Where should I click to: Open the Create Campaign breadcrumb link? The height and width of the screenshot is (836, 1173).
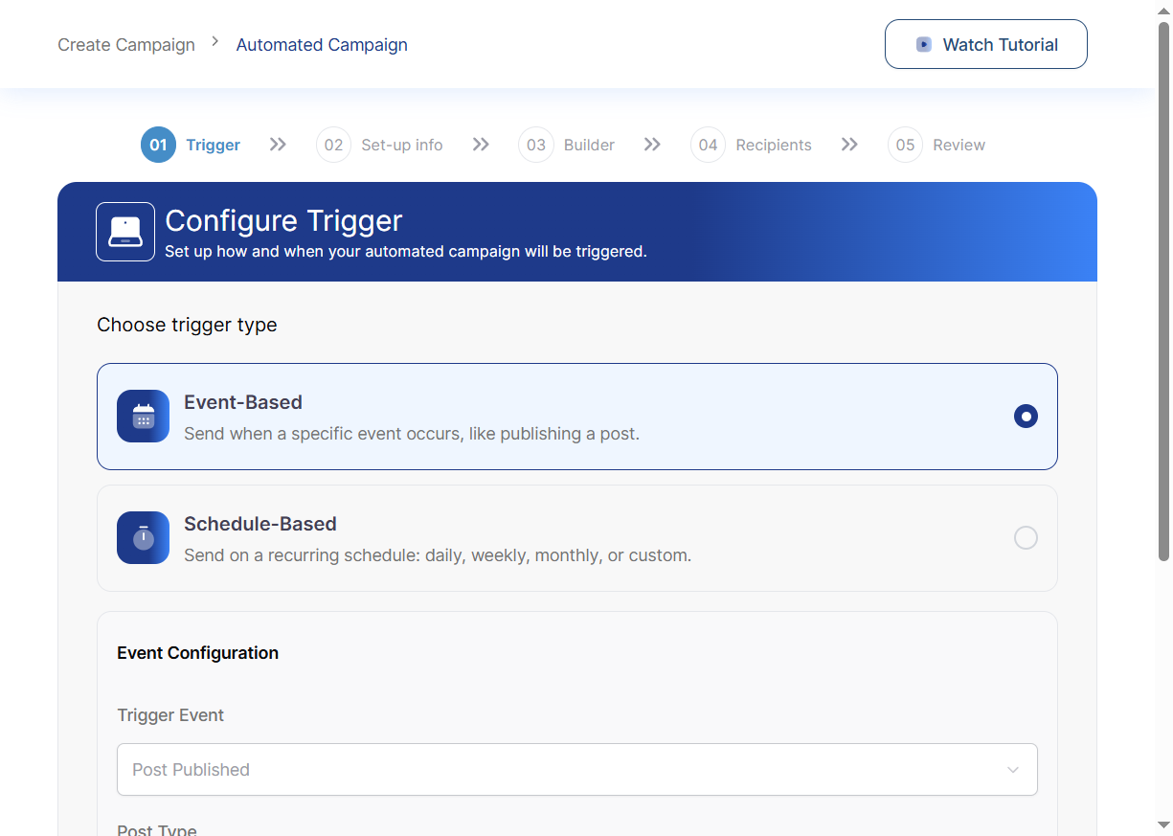(125, 44)
